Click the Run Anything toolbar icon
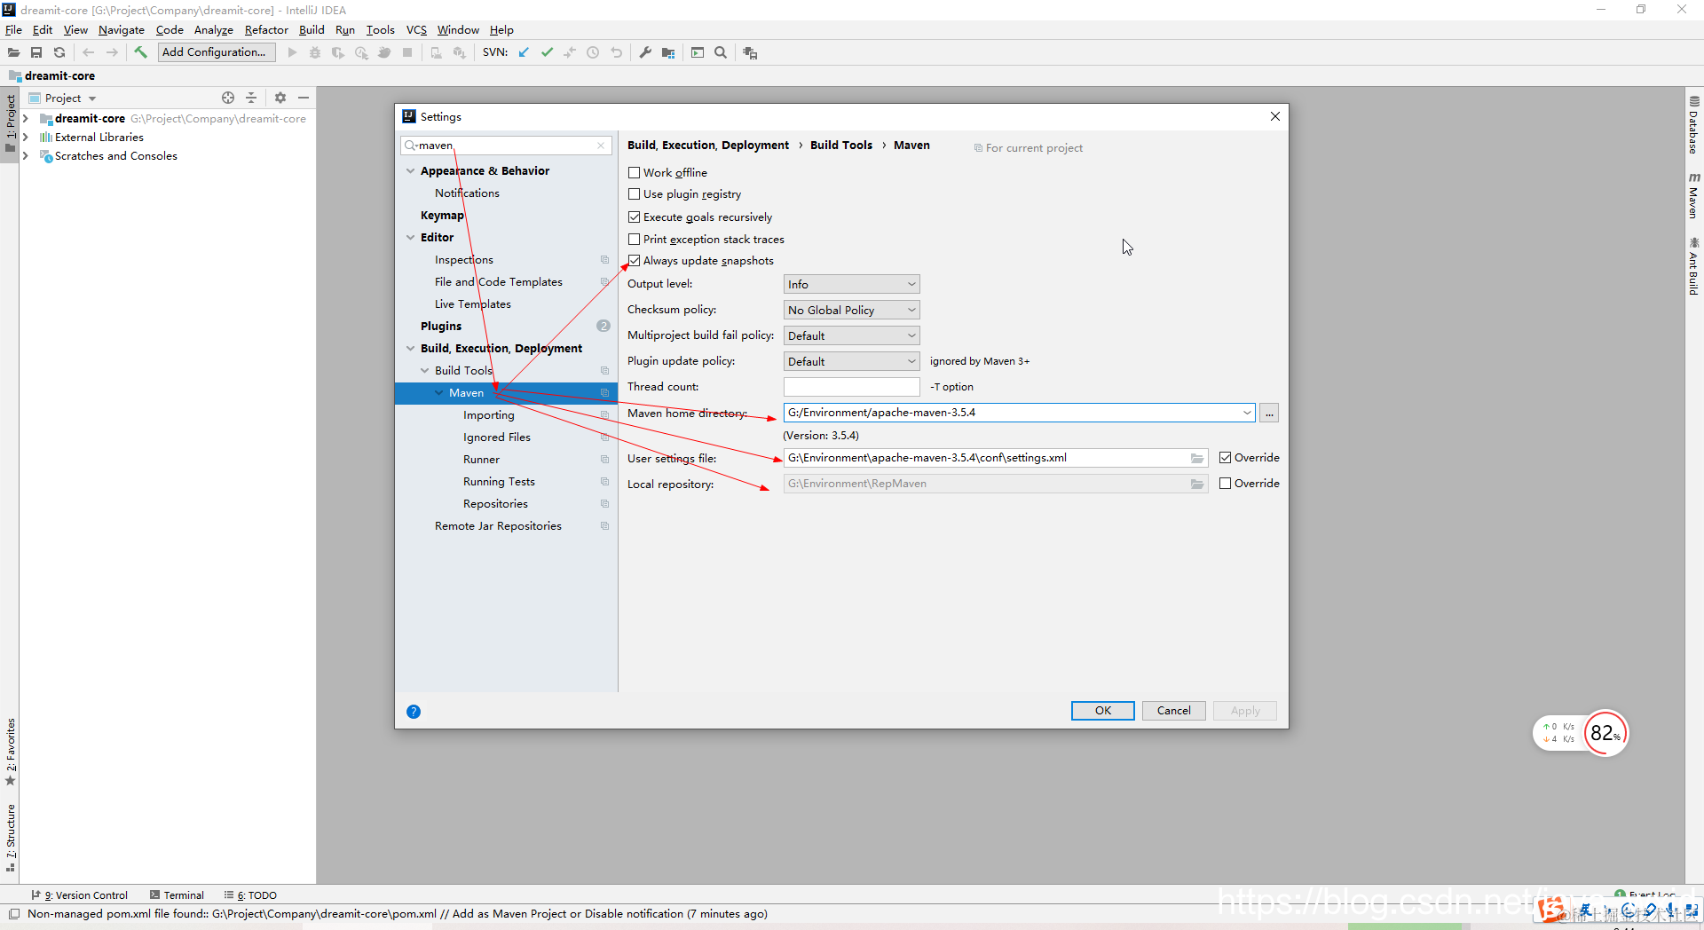 (698, 52)
